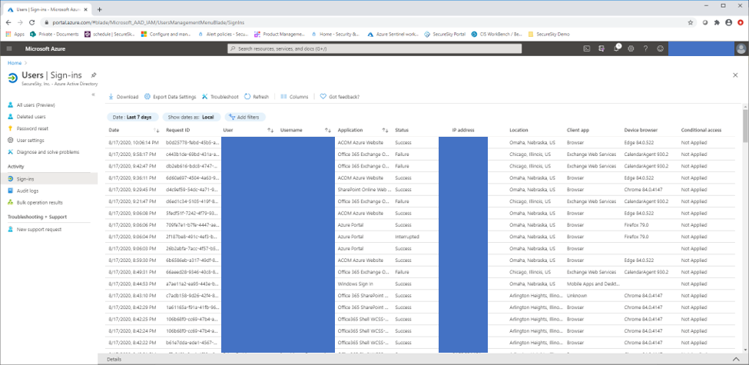Image resolution: width=749 pixels, height=365 pixels.
Task: Open All users (Preview) in sidebar
Action: [35, 105]
